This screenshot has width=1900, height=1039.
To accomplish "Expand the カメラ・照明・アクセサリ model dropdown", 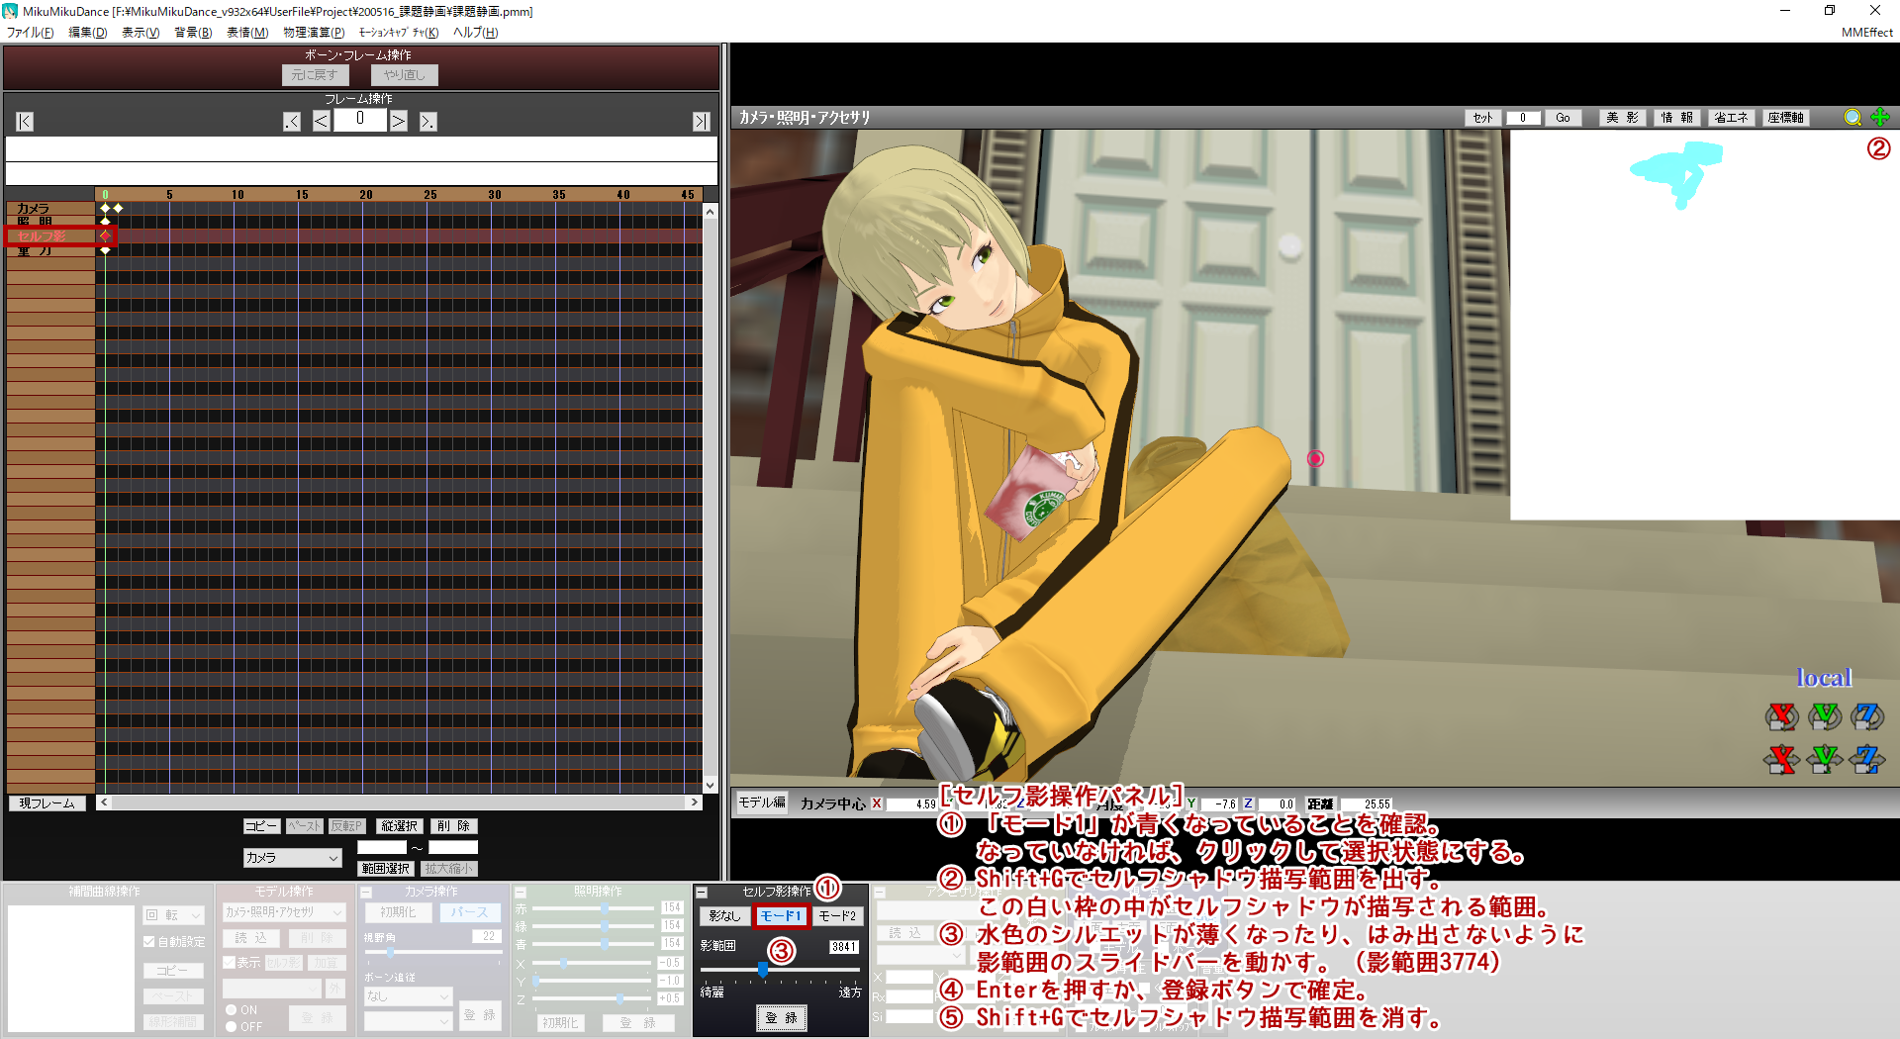I will [x=284, y=912].
